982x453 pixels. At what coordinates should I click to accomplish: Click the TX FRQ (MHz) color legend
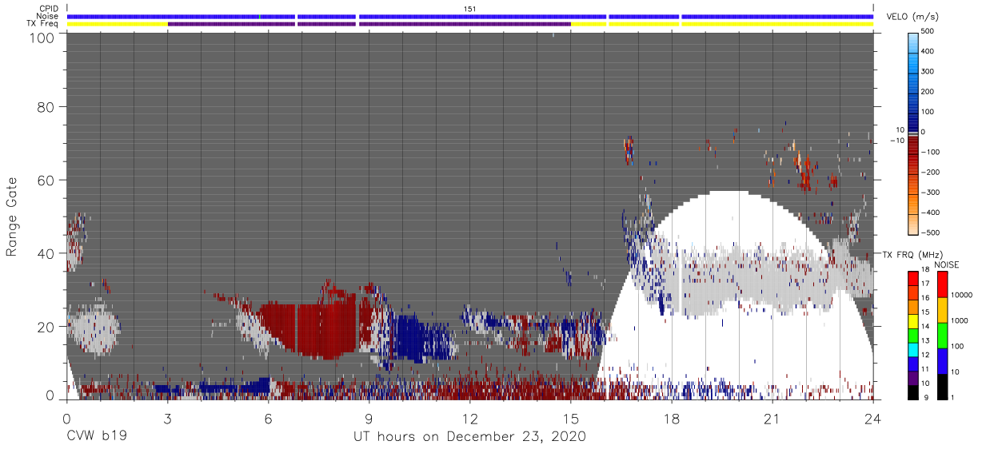coord(913,335)
